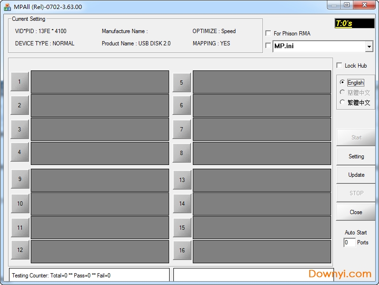Click the Update button
The height and width of the screenshot is (285, 379).
[356, 175]
